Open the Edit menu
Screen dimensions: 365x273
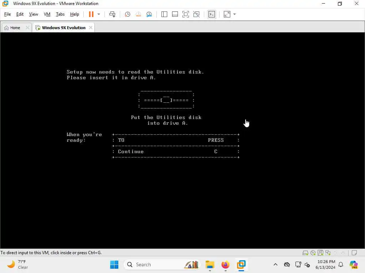(x=20, y=14)
